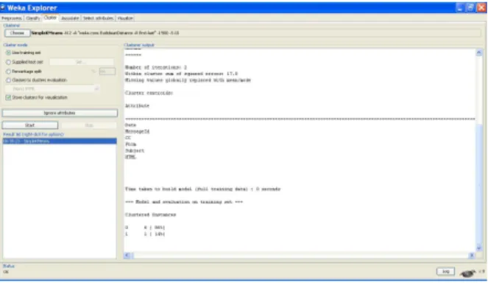This screenshot has height=283, width=488.
Task: Click the 'CC' attribute row
Action: 128,138
